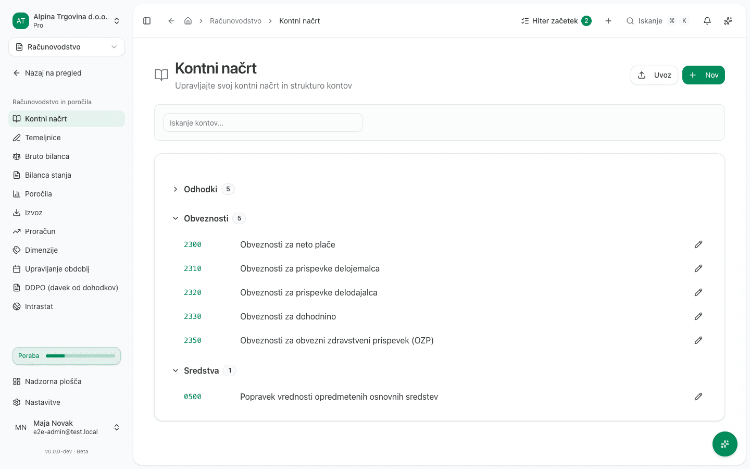This screenshot has width=750, height=469.
Task: Open Bruto bilanca in sidebar
Action: (67, 156)
